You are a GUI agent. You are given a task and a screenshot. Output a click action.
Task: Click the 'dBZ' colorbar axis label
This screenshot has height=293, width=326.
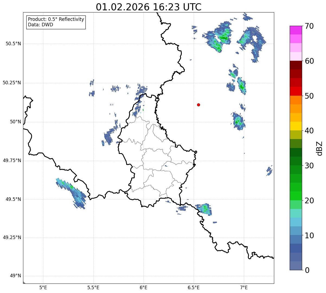[x=320, y=148]
